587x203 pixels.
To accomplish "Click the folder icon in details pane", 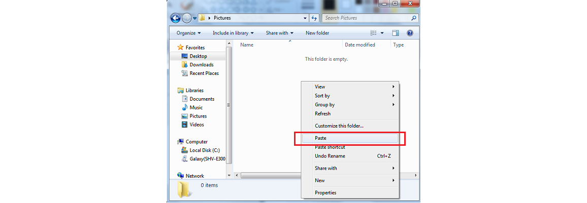I will pyautogui.click(x=185, y=189).
